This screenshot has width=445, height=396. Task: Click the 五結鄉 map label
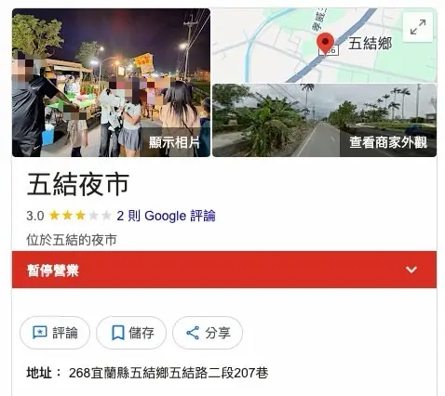pyautogui.click(x=370, y=43)
